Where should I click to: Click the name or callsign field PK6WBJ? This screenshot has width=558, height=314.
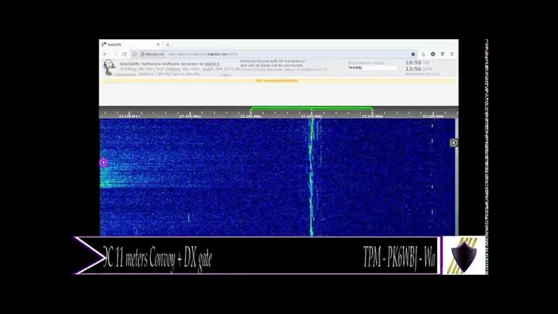[372, 68]
